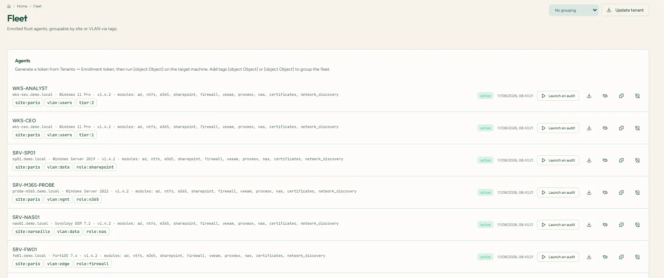Image resolution: width=664 pixels, height=278 pixels.
Task: Click the sp01.demo.local hostname text
Action: [29, 159]
